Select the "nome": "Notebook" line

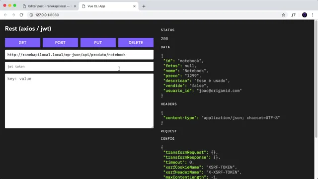click(186, 71)
